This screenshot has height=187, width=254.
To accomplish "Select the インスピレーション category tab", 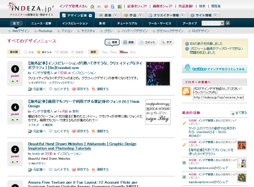I will 75,23.
